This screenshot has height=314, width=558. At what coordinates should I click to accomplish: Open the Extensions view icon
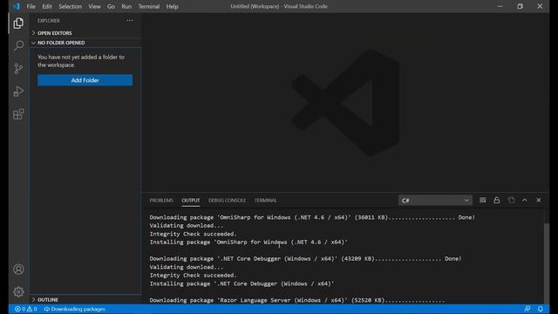click(x=18, y=114)
